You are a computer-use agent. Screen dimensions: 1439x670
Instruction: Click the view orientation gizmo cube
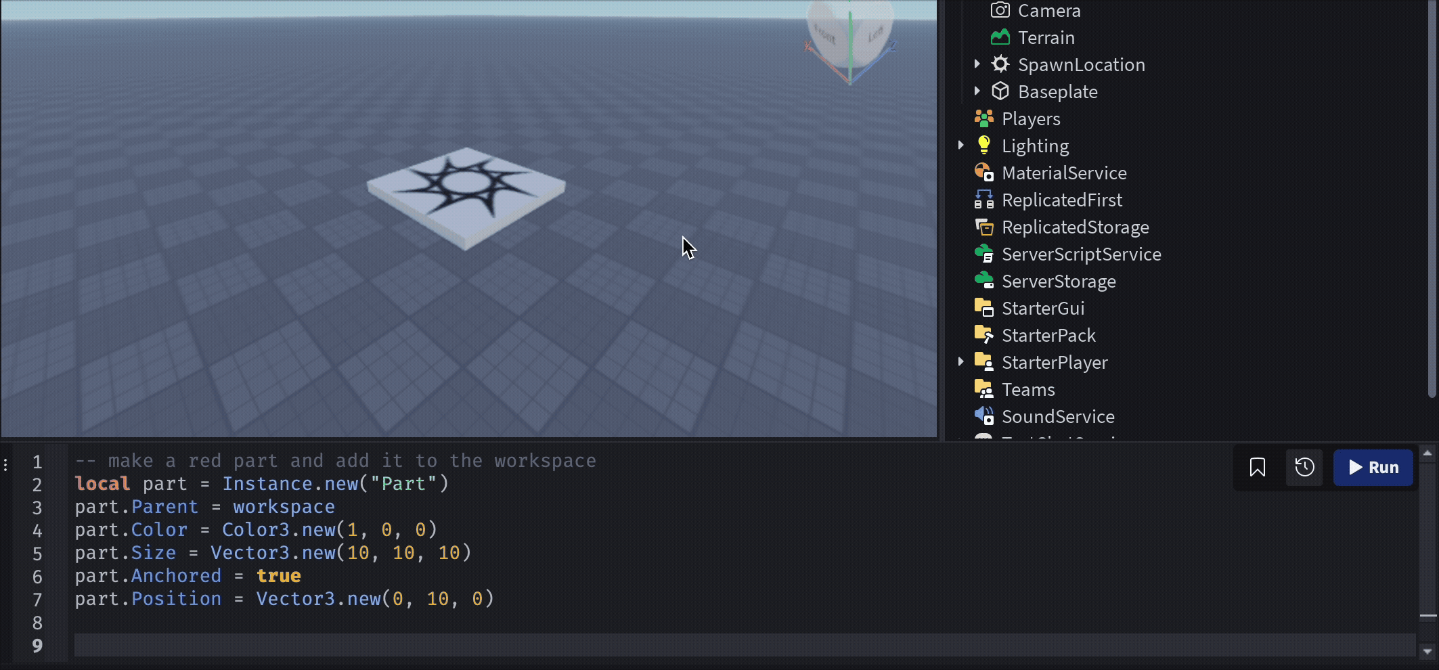[850, 34]
